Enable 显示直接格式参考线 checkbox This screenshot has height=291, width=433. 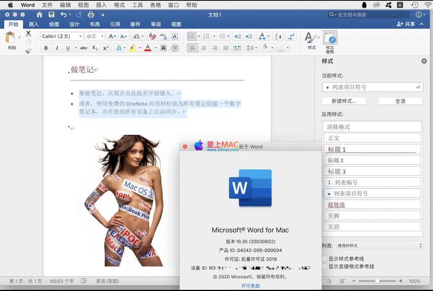(x=325, y=266)
